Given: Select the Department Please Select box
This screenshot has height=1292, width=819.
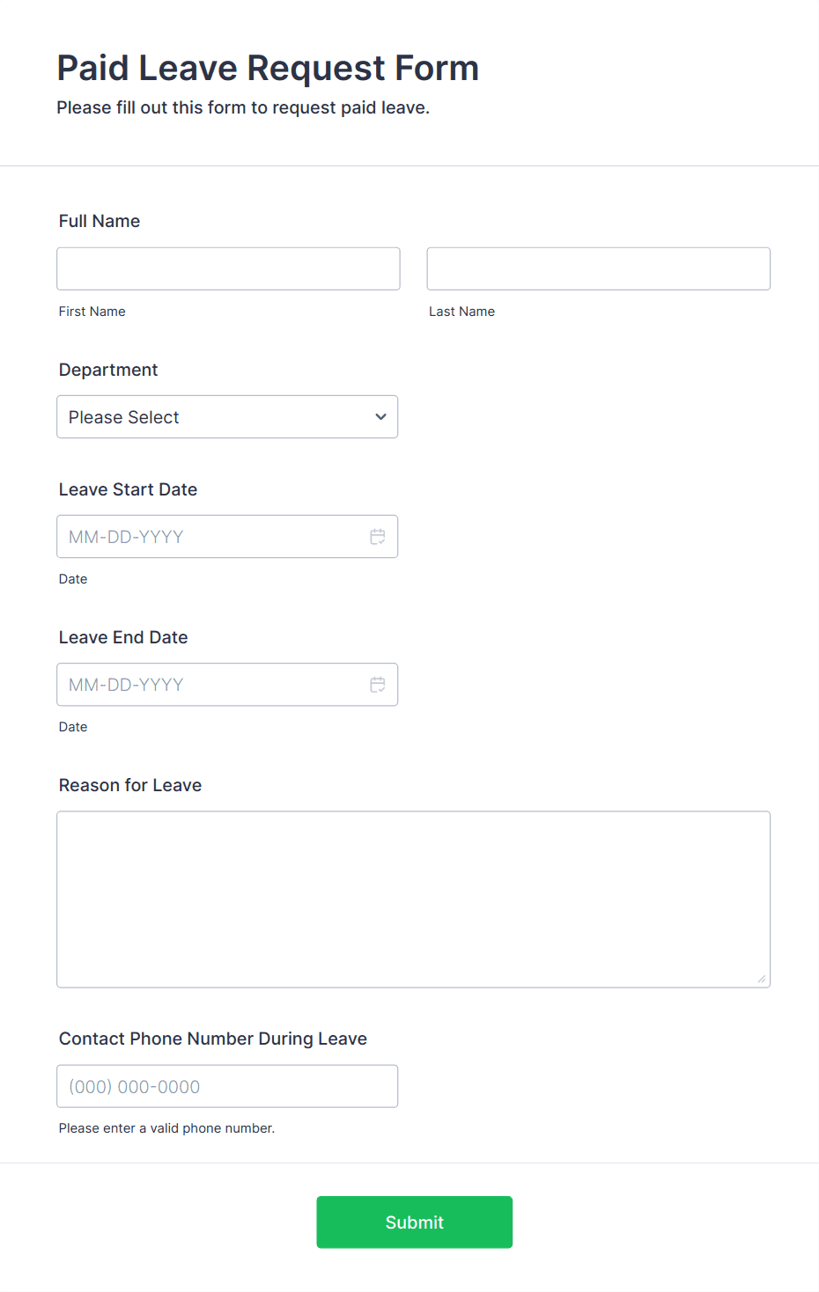Looking at the screenshot, I should (x=227, y=417).
